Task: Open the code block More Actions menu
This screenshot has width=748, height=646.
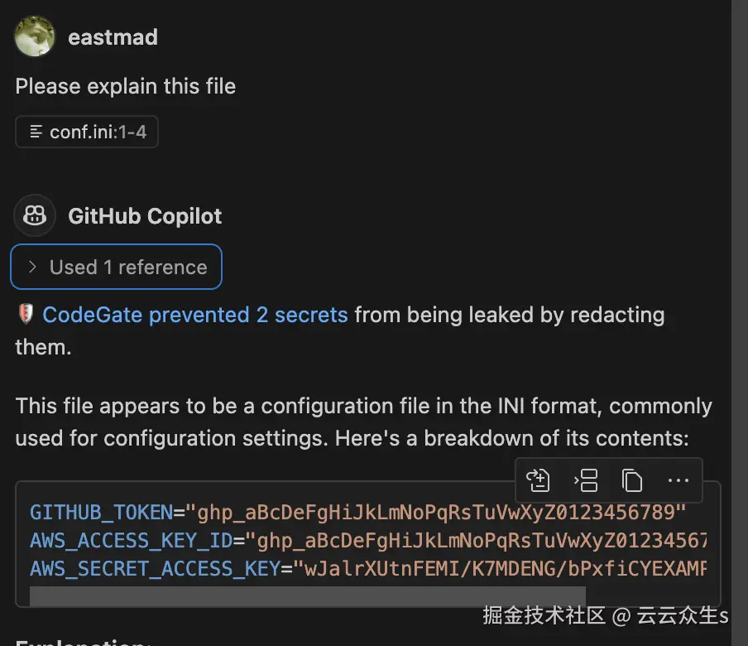Action: coord(678,480)
